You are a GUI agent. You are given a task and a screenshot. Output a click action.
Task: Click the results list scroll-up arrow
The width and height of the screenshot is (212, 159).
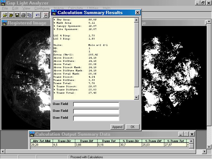point(136,20)
